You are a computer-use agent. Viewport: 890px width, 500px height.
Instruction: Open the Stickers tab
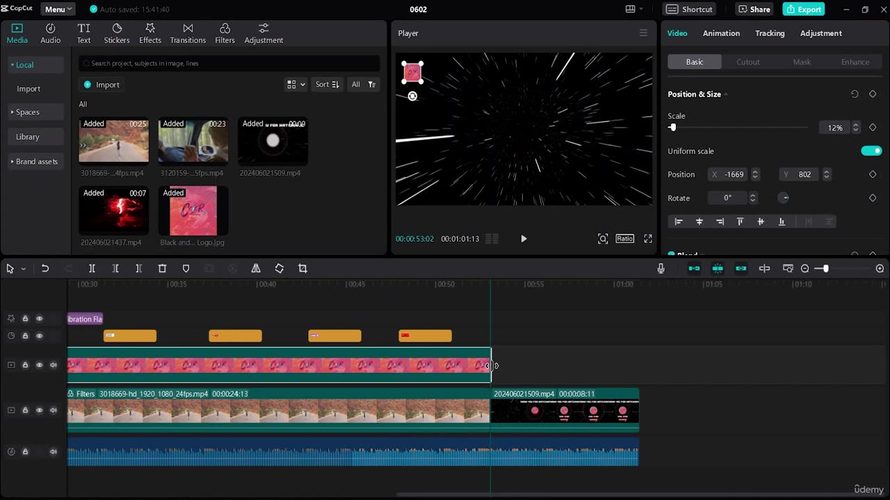(117, 33)
